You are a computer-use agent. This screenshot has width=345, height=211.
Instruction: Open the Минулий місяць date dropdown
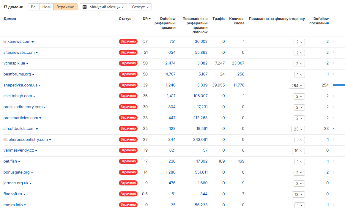pos(103,7)
